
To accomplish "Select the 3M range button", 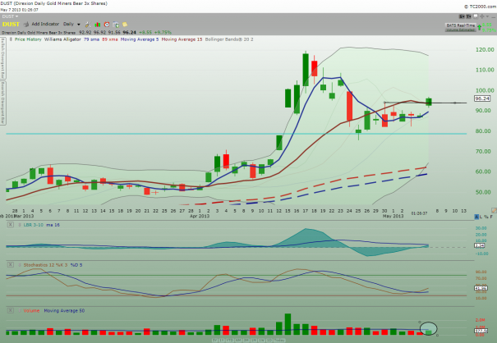I will click(x=246, y=341).
